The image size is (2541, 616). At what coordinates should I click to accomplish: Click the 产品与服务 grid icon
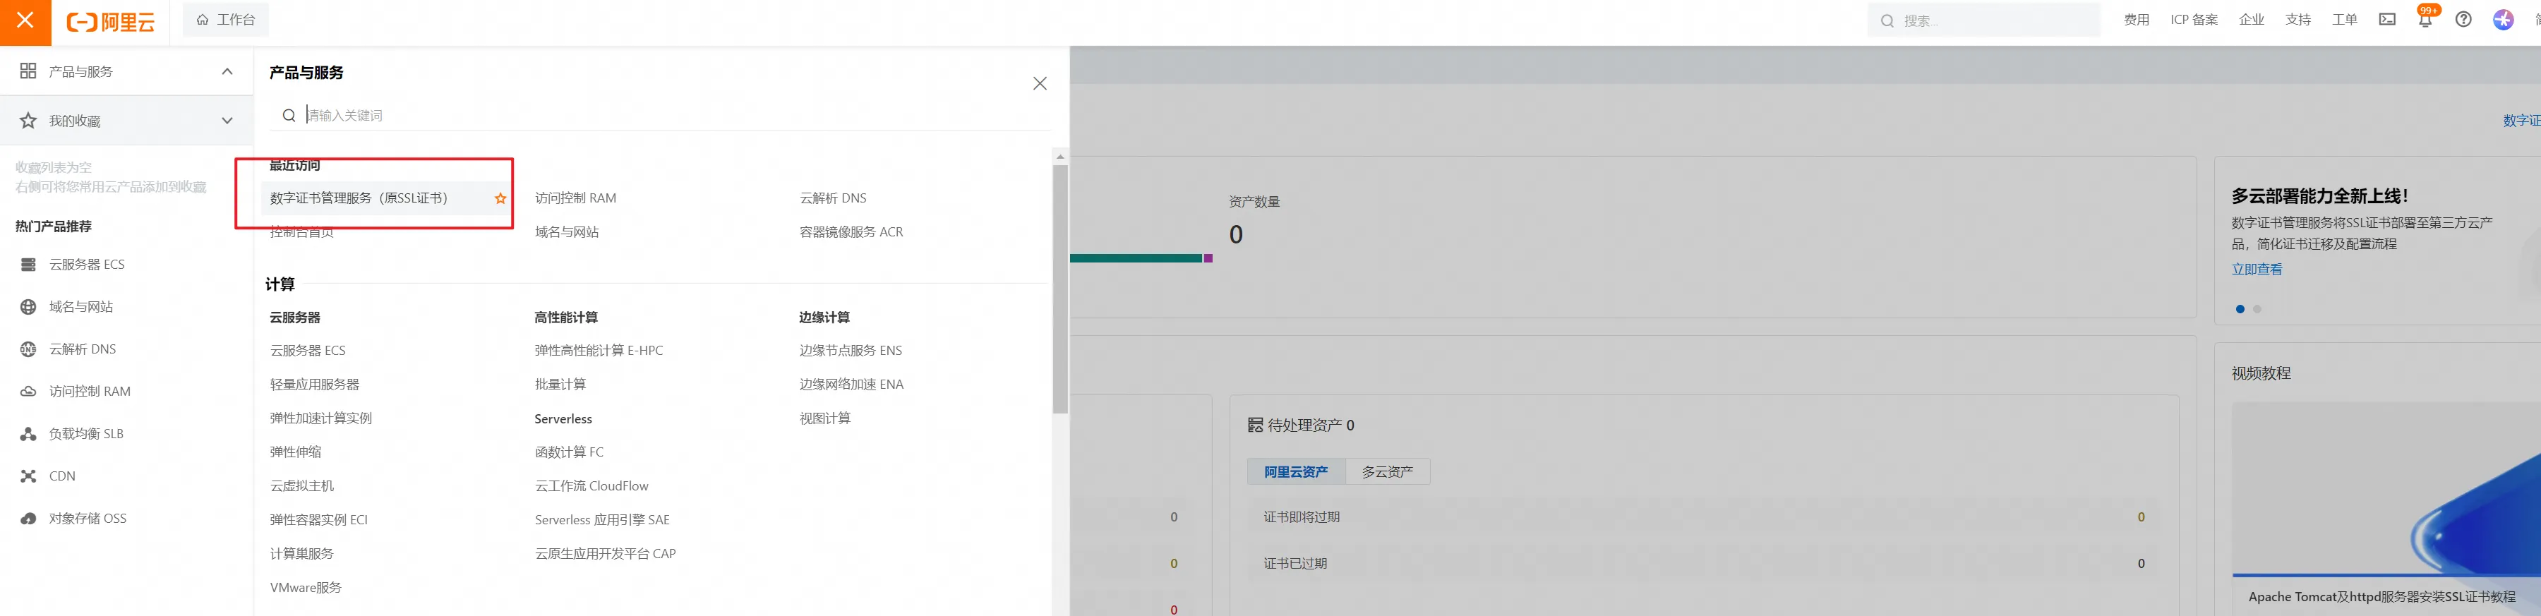click(29, 71)
